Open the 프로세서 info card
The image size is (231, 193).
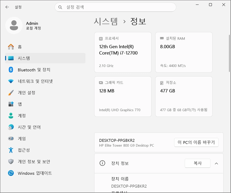click(x=123, y=52)
